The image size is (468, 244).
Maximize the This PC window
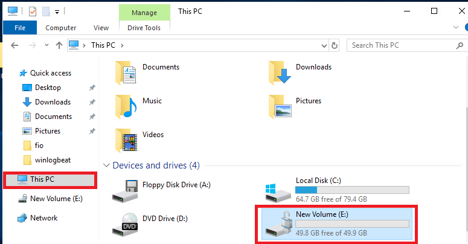click(x=434, y=11)
